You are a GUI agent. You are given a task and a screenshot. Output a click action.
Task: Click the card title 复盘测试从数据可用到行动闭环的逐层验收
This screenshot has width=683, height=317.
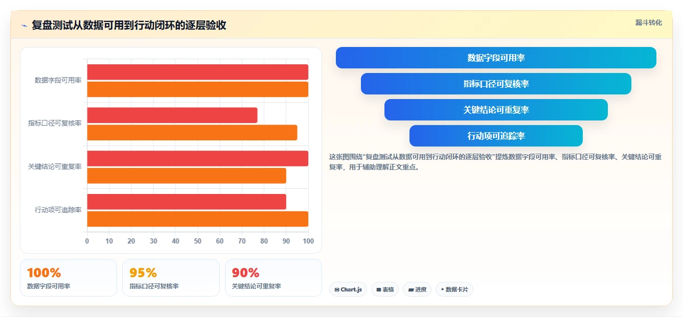click(x=129, y=25)
